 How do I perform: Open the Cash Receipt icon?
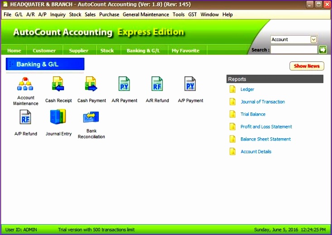(58, 84)
